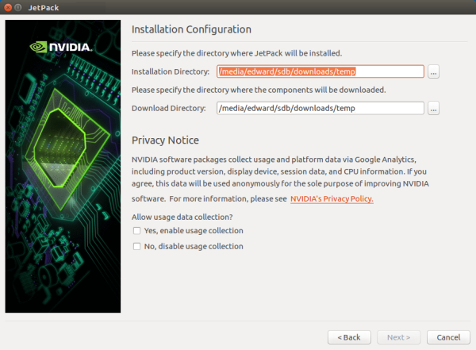Click the 'Download Directory:' label
This screenshot has width=476, height=350.
168,109
